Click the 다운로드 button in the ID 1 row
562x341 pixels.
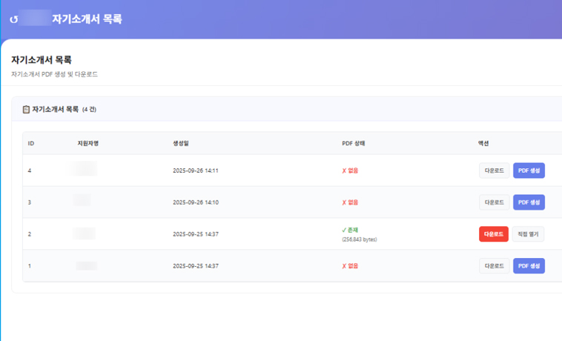[x=494, y=265]
